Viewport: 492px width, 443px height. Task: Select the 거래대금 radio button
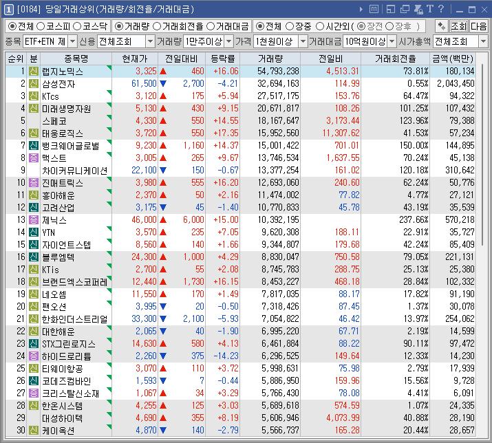pyautogui.click(x=211, y=26)
